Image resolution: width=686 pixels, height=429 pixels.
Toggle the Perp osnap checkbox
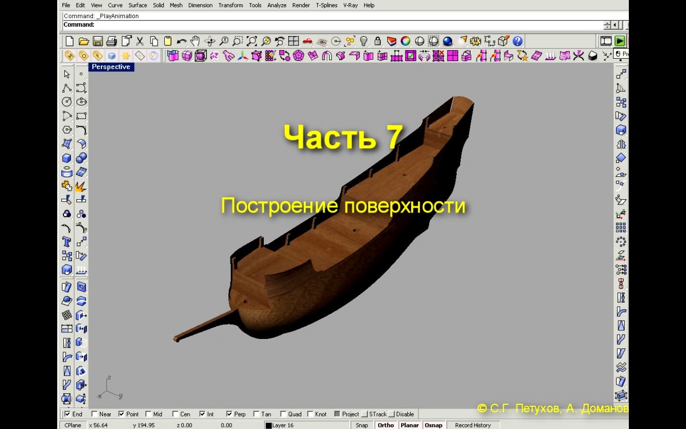click(x=230, y=414)
